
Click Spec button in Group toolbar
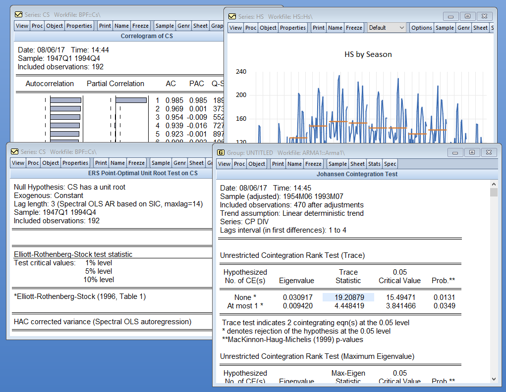(390, 164)
